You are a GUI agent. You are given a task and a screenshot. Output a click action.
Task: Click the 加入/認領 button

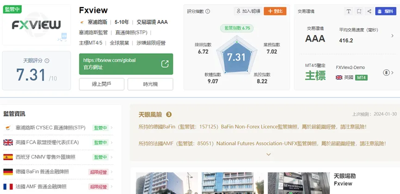(x=248, y=11)
